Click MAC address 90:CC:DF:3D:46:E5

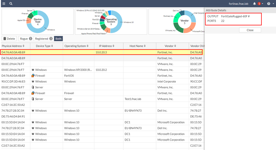coord(13,81)
